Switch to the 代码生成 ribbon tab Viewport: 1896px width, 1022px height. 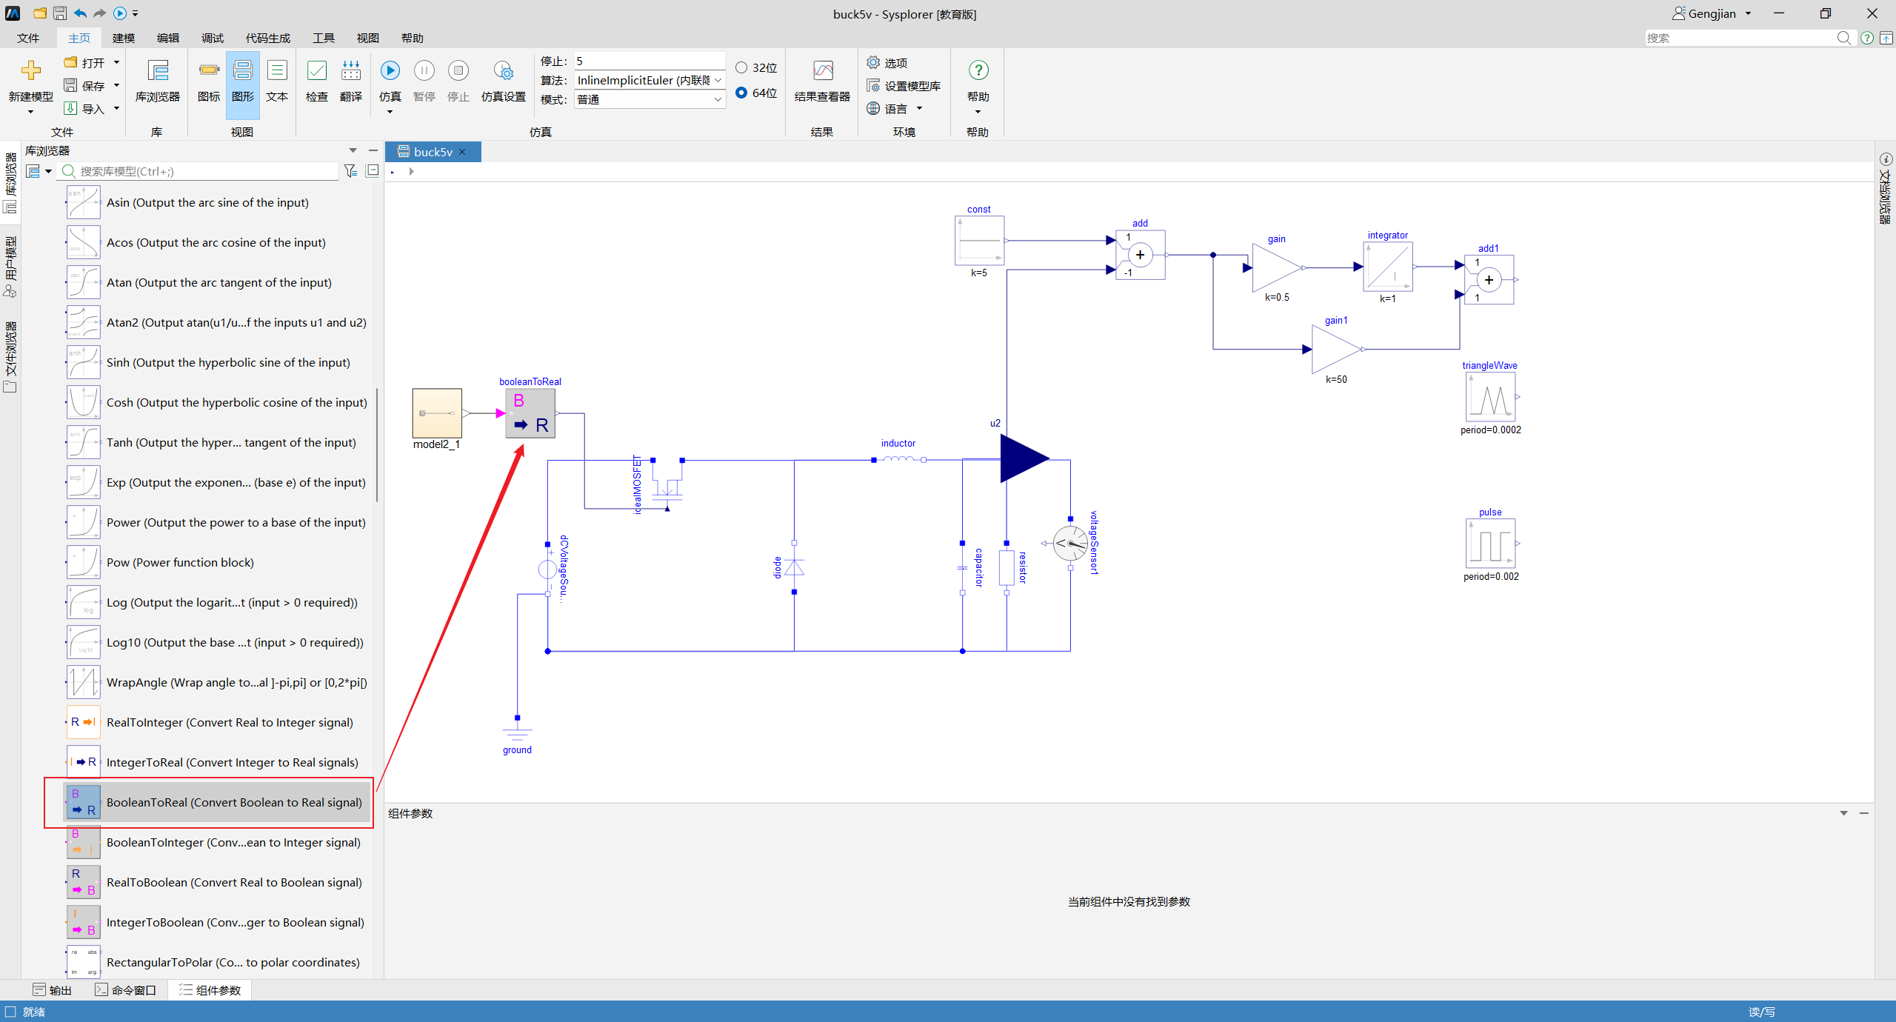pos(268,38)
